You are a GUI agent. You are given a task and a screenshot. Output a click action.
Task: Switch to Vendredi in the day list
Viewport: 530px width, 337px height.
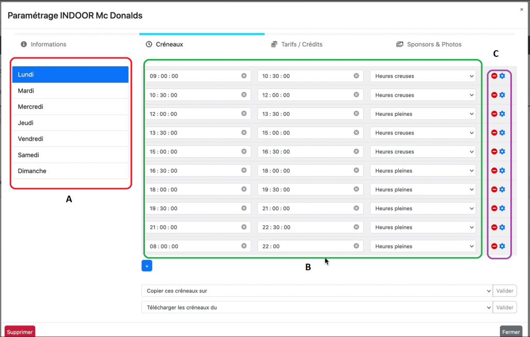coord(70,139)
